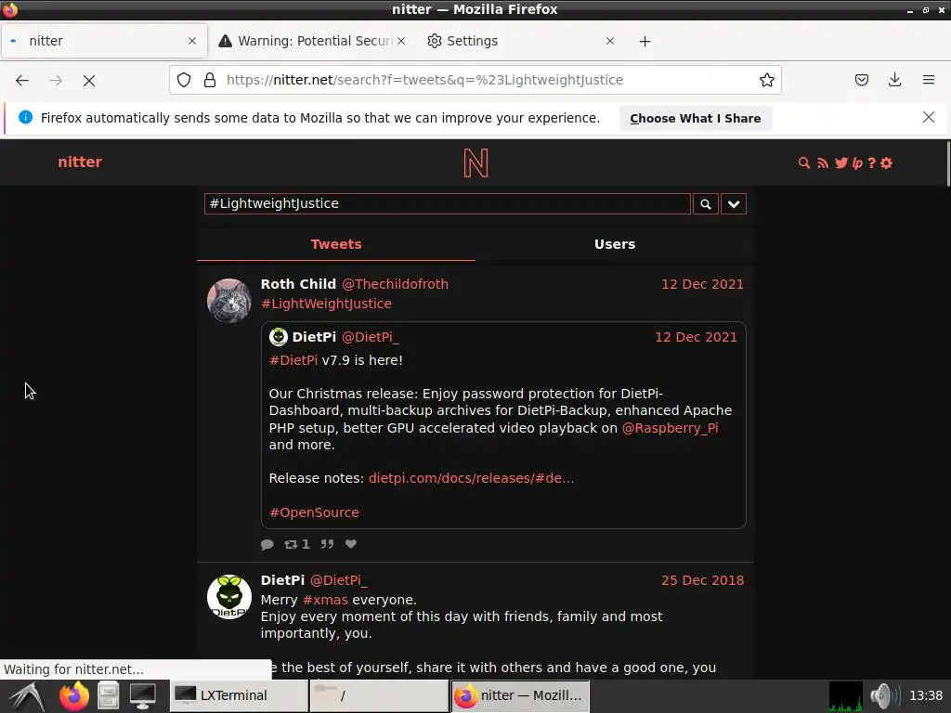Open the question mark about icon
Viewport: 951px width, 713px height.
tap(871, 162)
